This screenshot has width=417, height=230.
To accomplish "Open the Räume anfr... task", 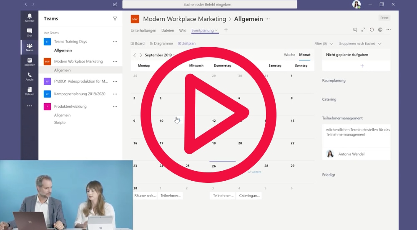I will click(145, 196).
